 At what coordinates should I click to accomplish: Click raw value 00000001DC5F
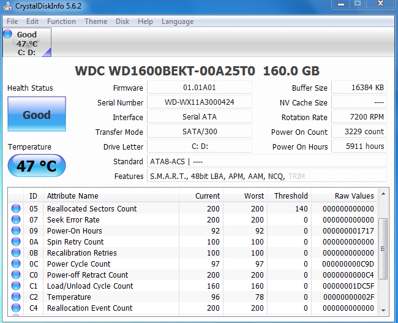pyautogui.click(x=348, y=286)
